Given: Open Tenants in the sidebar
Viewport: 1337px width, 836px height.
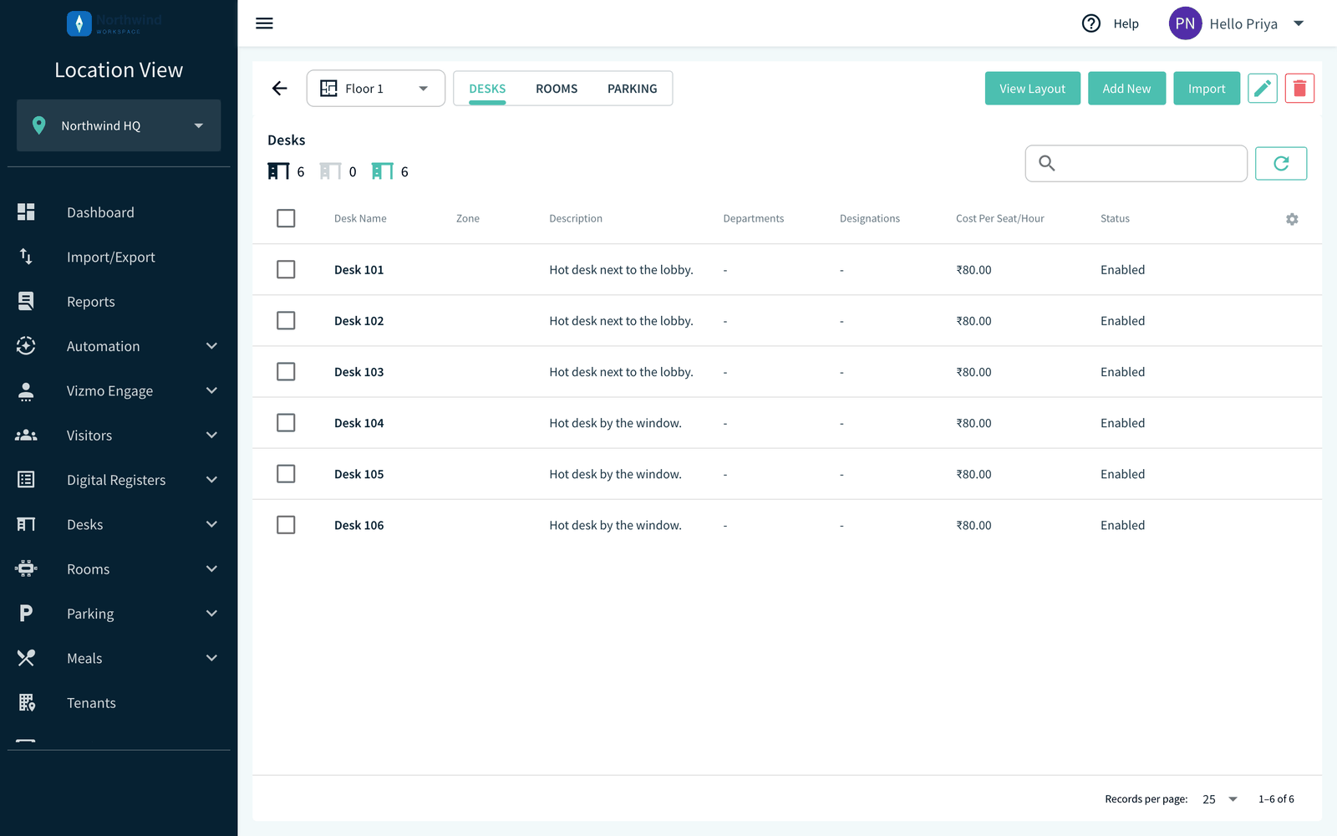Looking at the screenshot, I should (119, 703).
